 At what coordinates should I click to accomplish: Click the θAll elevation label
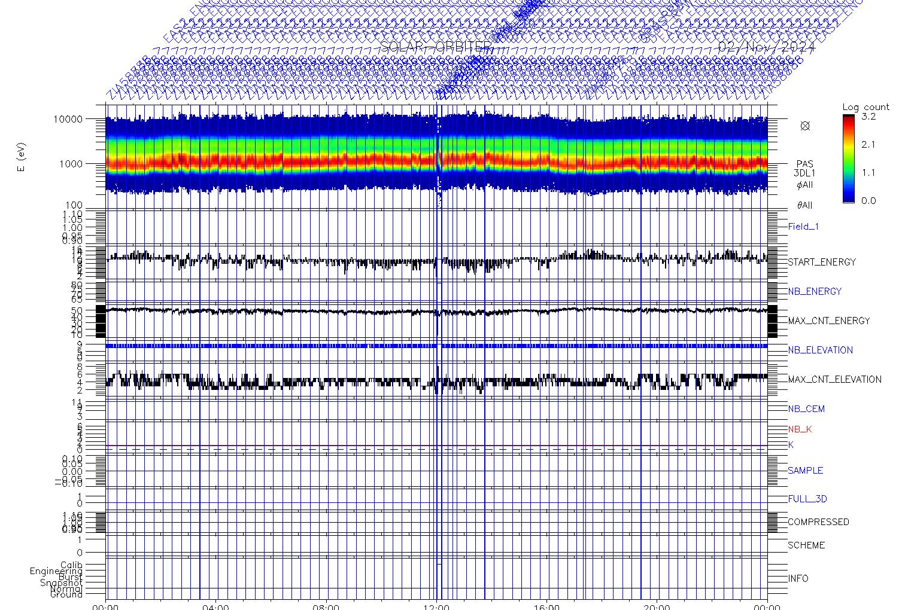tap(805, 205)
